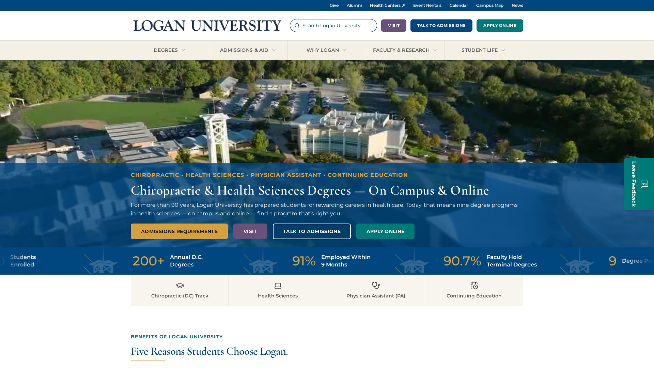Click the feedback chat bubble icon
Viewport: 654px width, 368px height.
pos(644,184)
